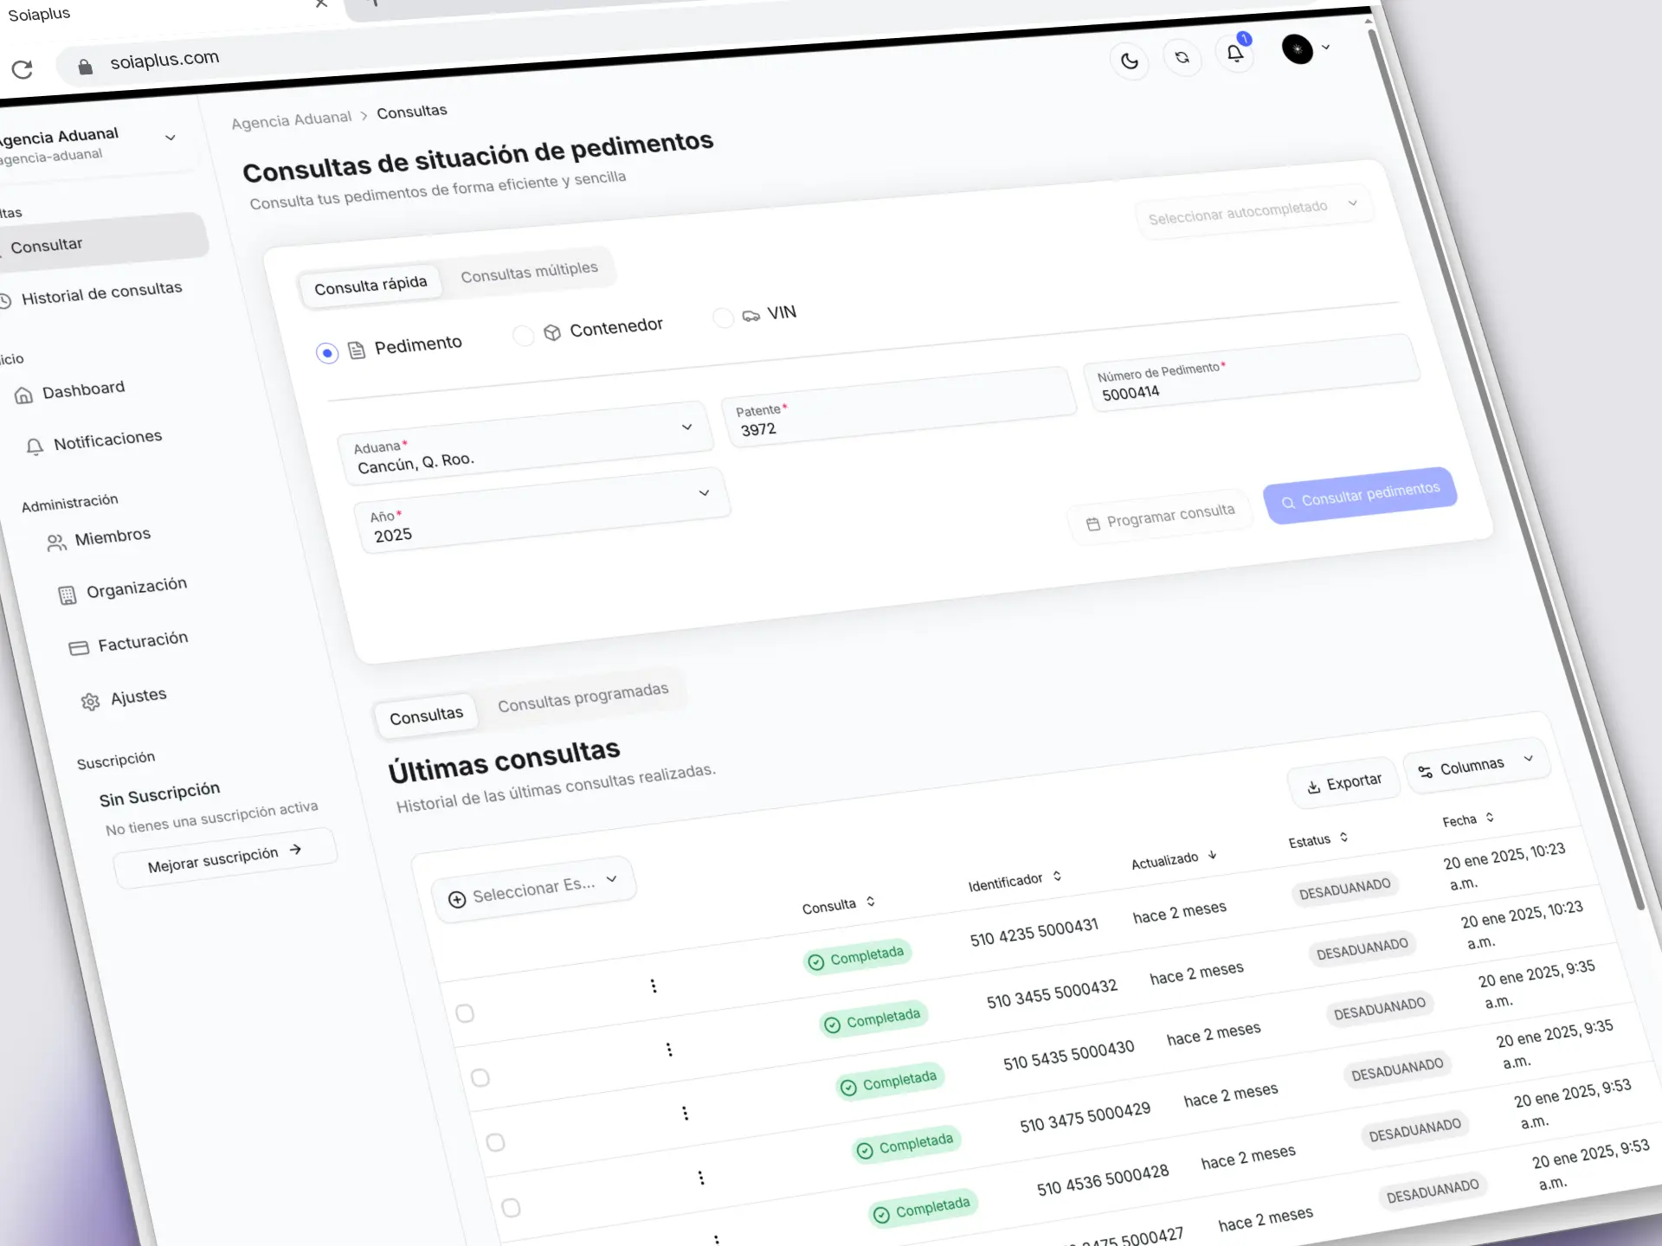The image size is (1662, 1246).
Task: Click the Contenedor box icon
Action: point(552,332)
